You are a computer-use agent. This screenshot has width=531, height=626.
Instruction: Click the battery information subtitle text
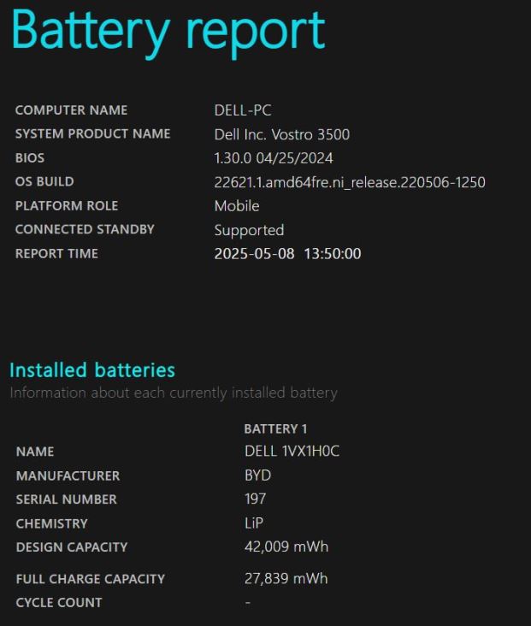tap(174, 393)
